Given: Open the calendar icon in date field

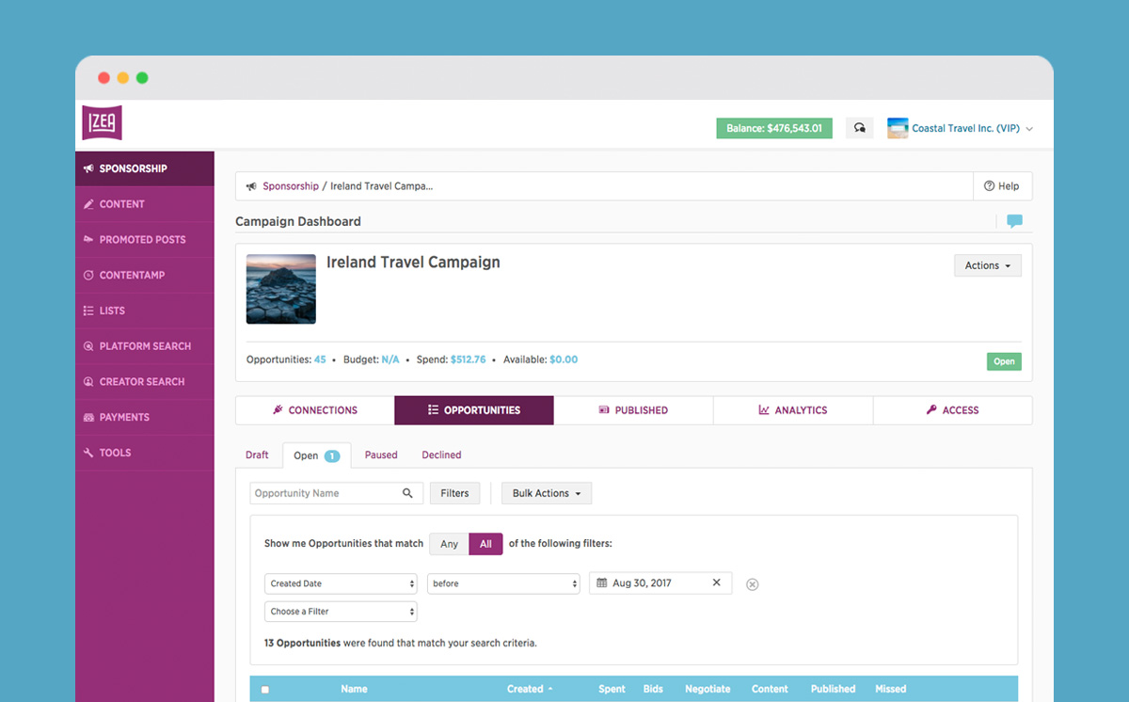Looking at the screenshot, I should pos(602,583).
